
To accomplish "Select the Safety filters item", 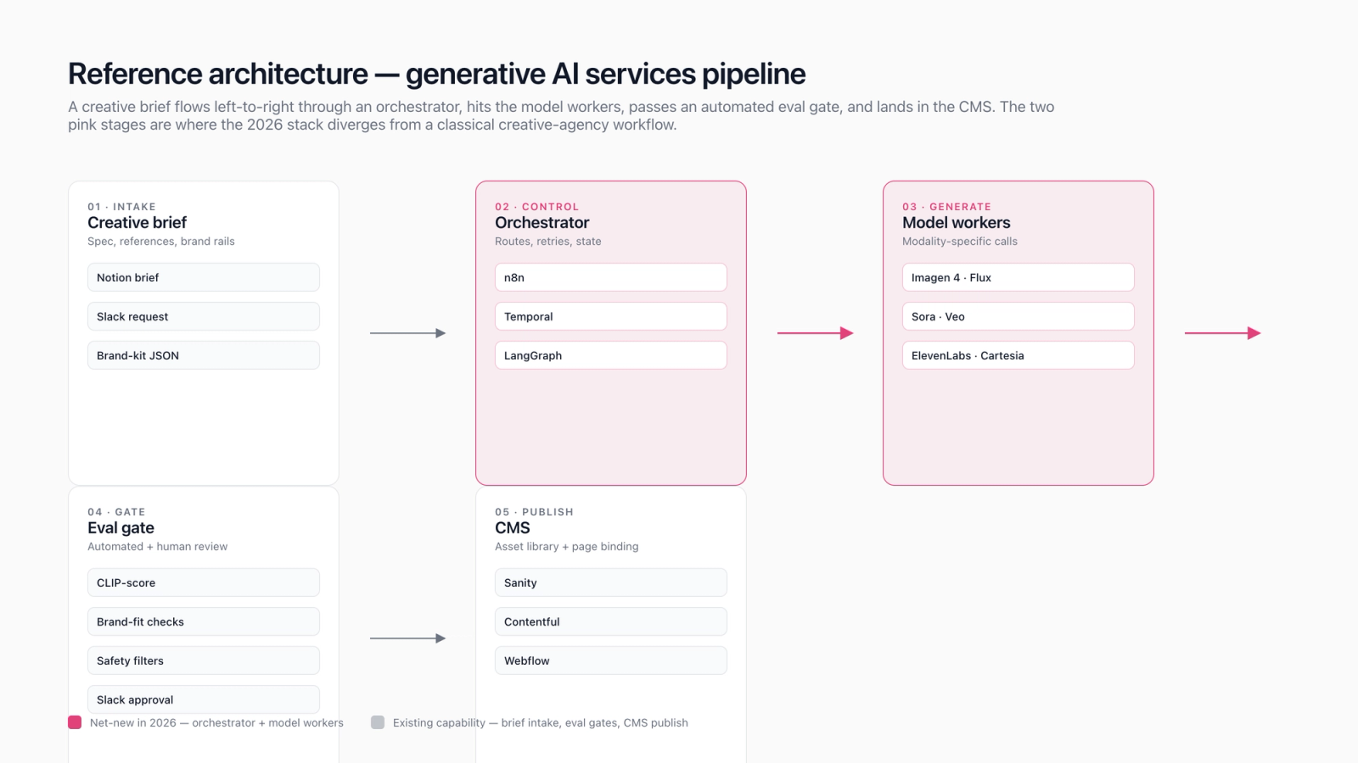I will pyautogui.click(x=204, y=660).
